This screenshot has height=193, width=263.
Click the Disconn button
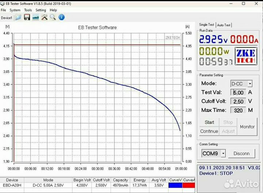(241, 154)
